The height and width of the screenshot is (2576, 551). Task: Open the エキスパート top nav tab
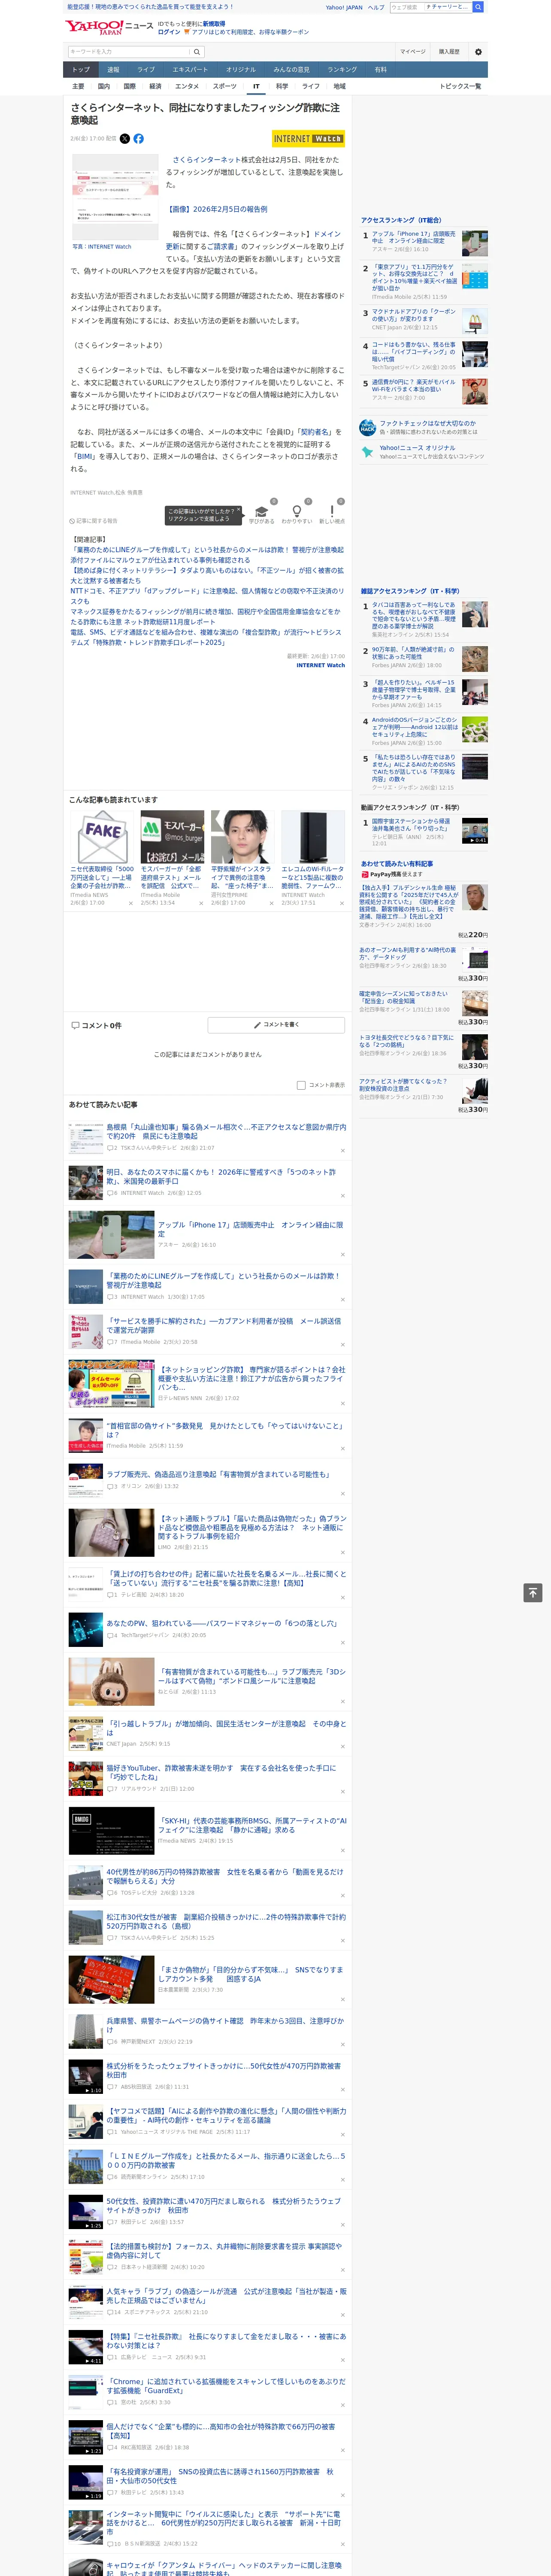coord(190,70)
